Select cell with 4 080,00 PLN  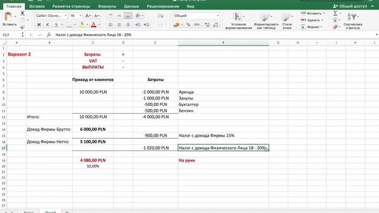click(93, 160)
